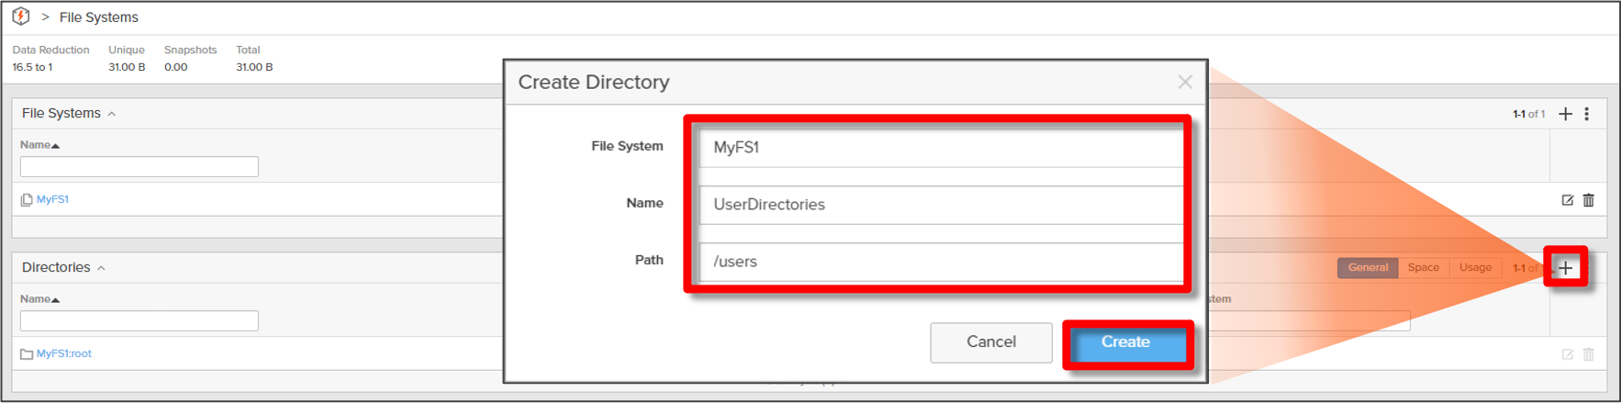Open the MyFS1 file system link
The height and width of the screenshot is (403, 1621).
(52, 199)
